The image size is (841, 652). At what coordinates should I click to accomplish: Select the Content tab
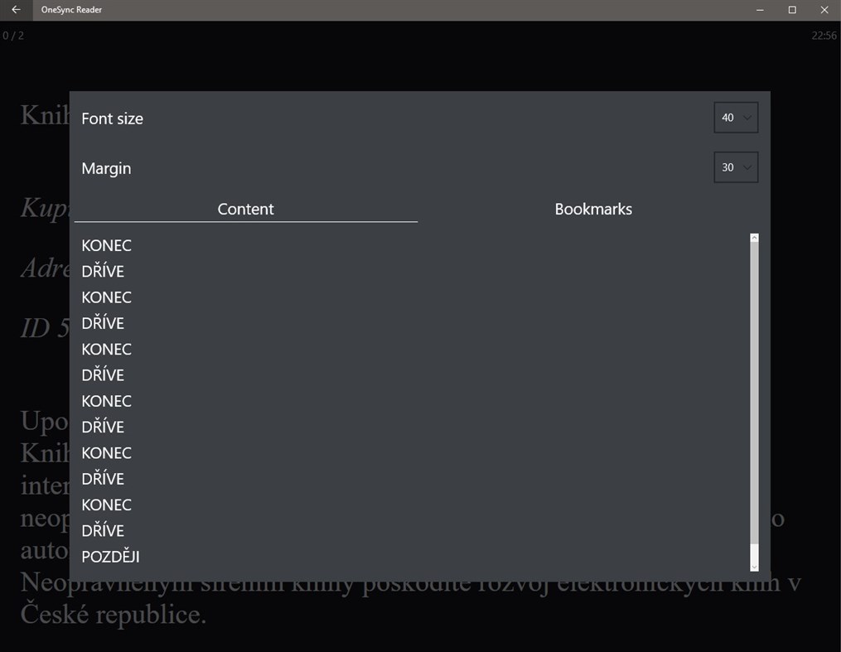point(245,209)
